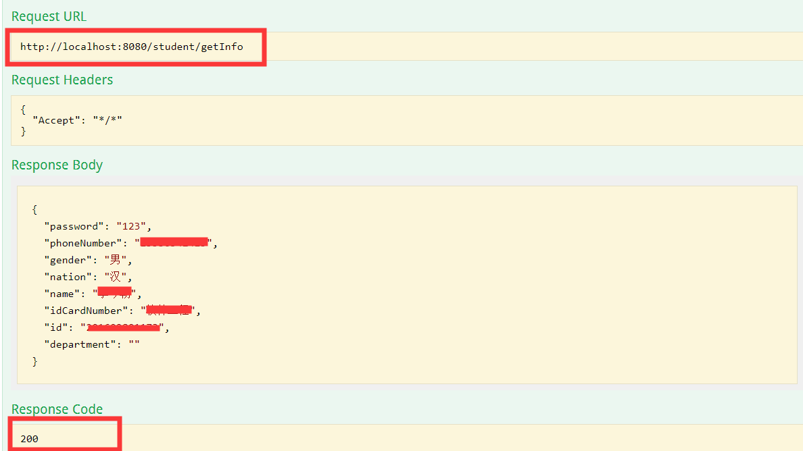Click the Response Code heading
Viewport: 803px width, 451px height.
(x=57, y=409)
